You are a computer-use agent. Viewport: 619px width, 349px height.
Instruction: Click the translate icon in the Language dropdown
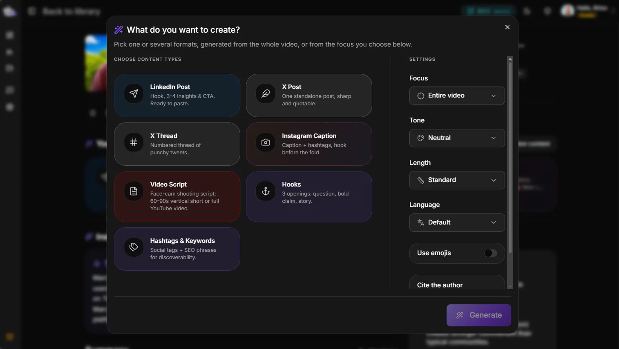pyautogui.click(x=420, y=222)
